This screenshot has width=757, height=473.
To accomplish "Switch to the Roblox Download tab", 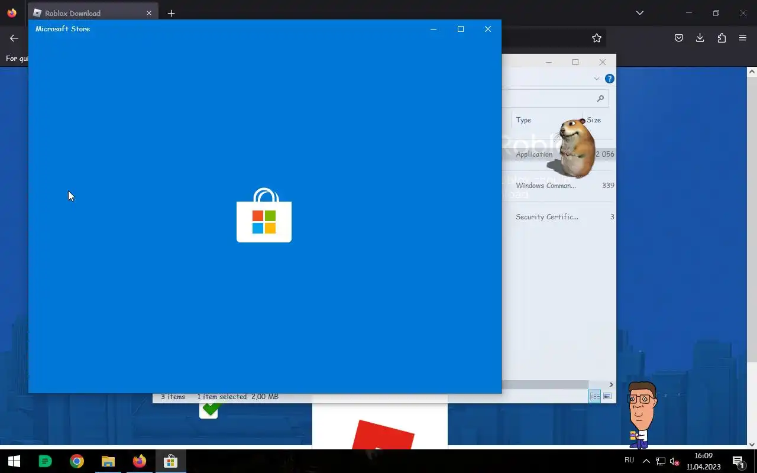I will 93,13.
